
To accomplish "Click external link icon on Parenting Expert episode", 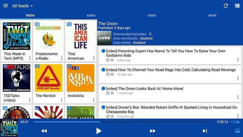I will pyautogui.click(x=108, y=60).
